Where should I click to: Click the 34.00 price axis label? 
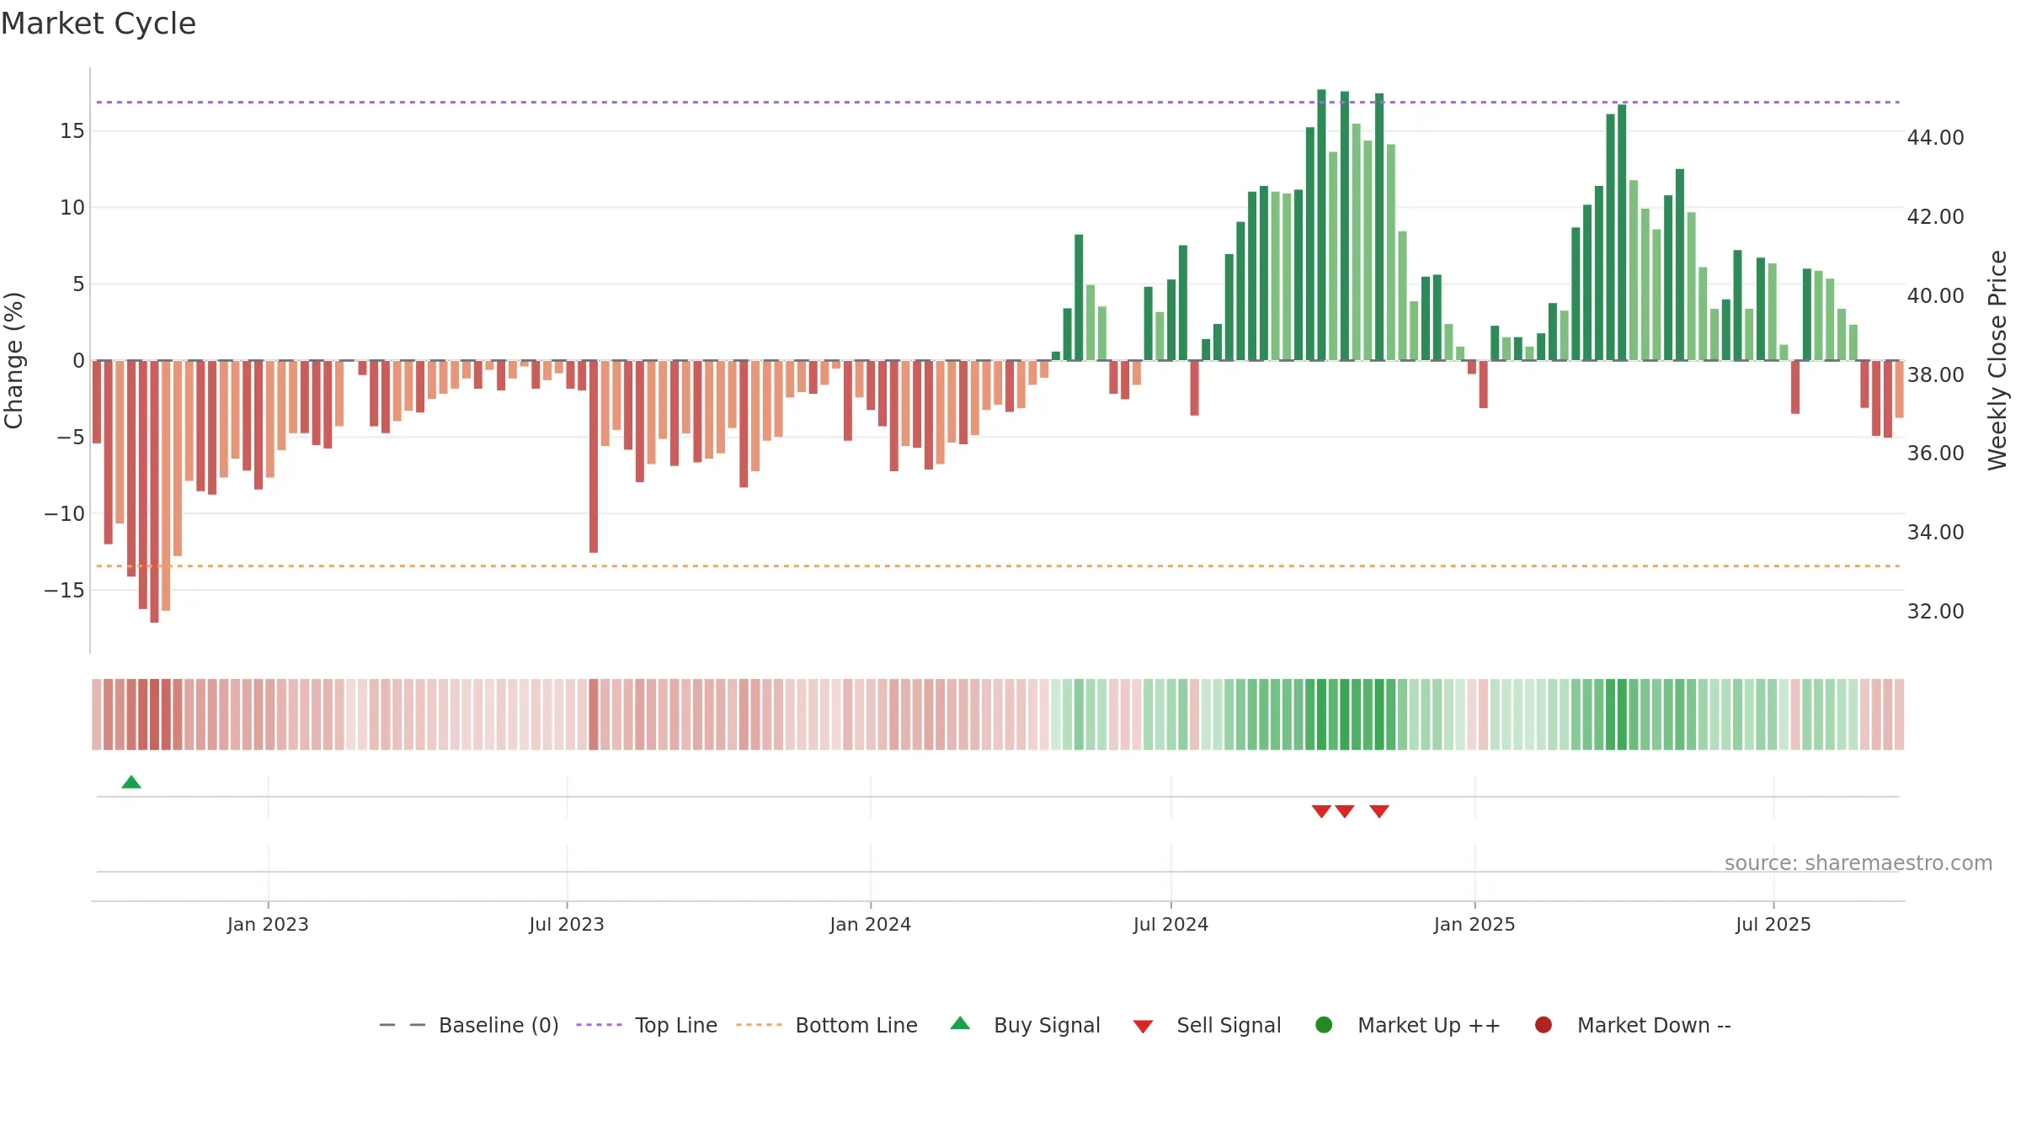[x=1935, y=533]
